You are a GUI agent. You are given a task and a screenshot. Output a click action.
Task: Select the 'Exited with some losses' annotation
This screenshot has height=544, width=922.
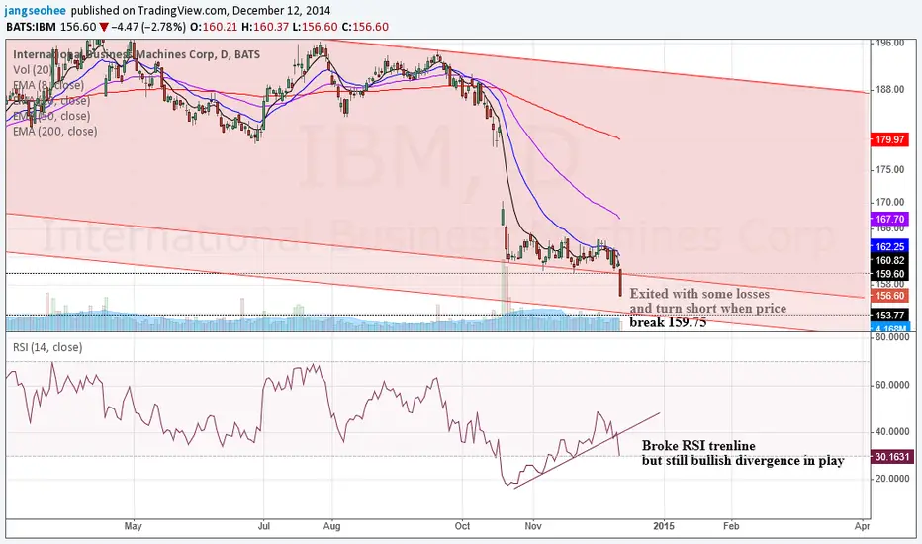[699, 294]
